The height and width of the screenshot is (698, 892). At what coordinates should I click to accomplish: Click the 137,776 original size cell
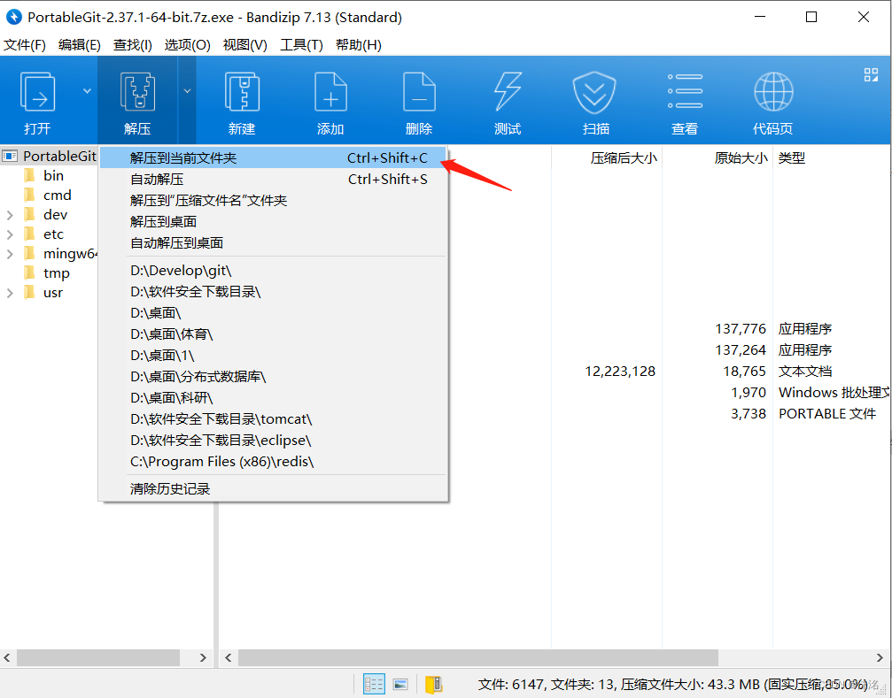(x=741, y=329)
